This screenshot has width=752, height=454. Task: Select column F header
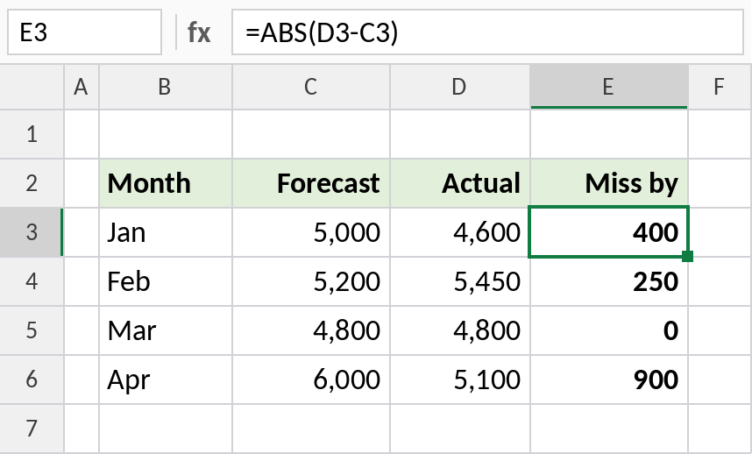pyautogui.click(x=720, y=87)
